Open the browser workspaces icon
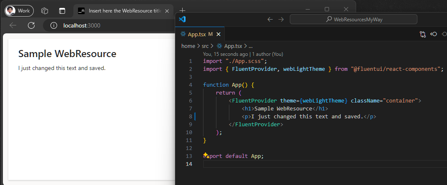 (45, 11)
